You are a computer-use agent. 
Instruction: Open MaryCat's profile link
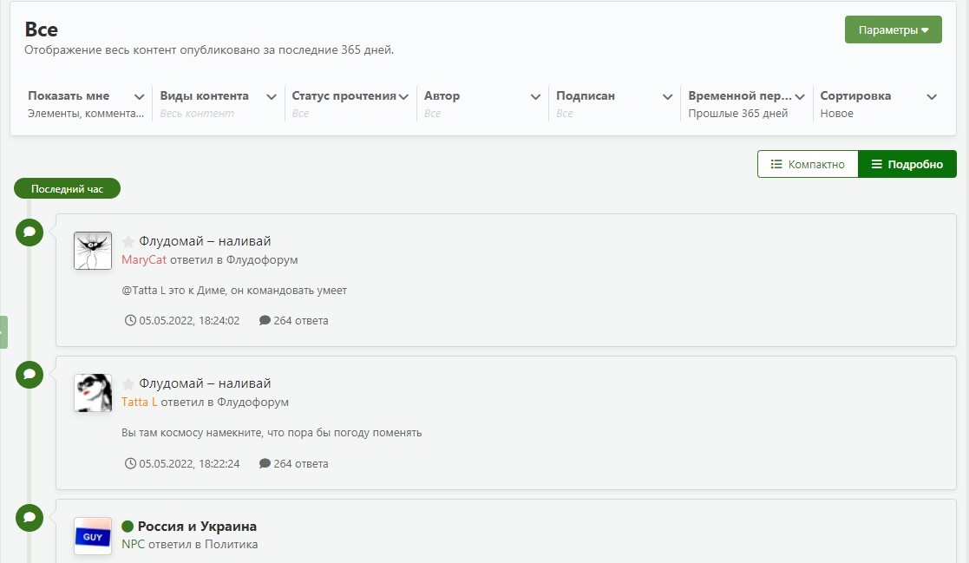click(144, 259)
